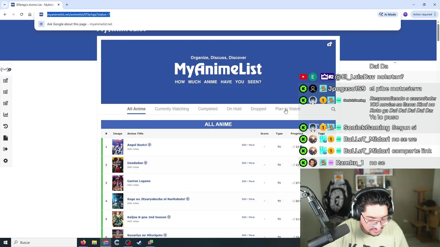Screen dimensions: 440x247
Task: Click More on the Dandadan row
Action: pos(252,163)
